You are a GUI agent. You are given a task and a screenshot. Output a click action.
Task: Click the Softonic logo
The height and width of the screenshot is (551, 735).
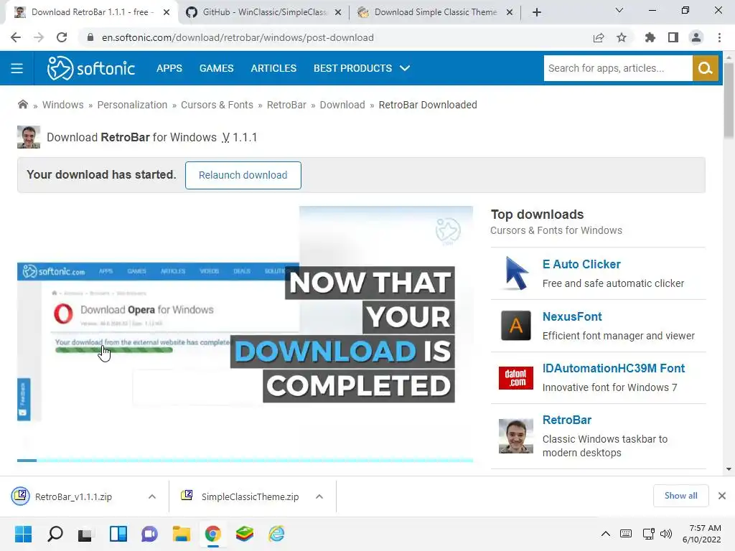(91, 68)
